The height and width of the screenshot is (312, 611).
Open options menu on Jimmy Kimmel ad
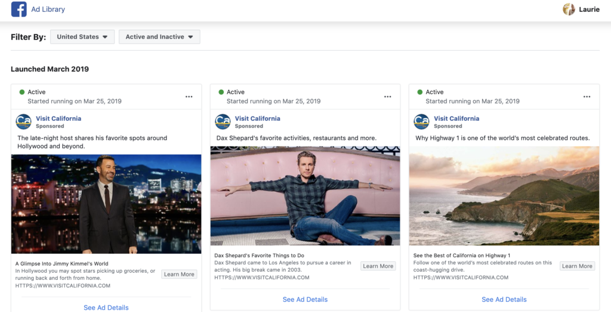pyautogui.click(x=189, y=96)
